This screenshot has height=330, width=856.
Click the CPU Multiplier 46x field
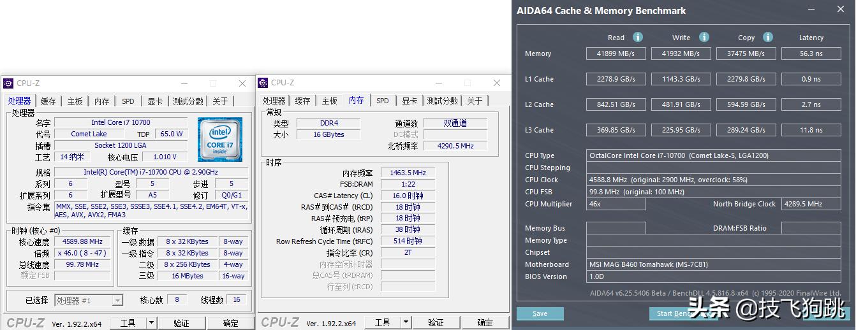coord(616,204)
